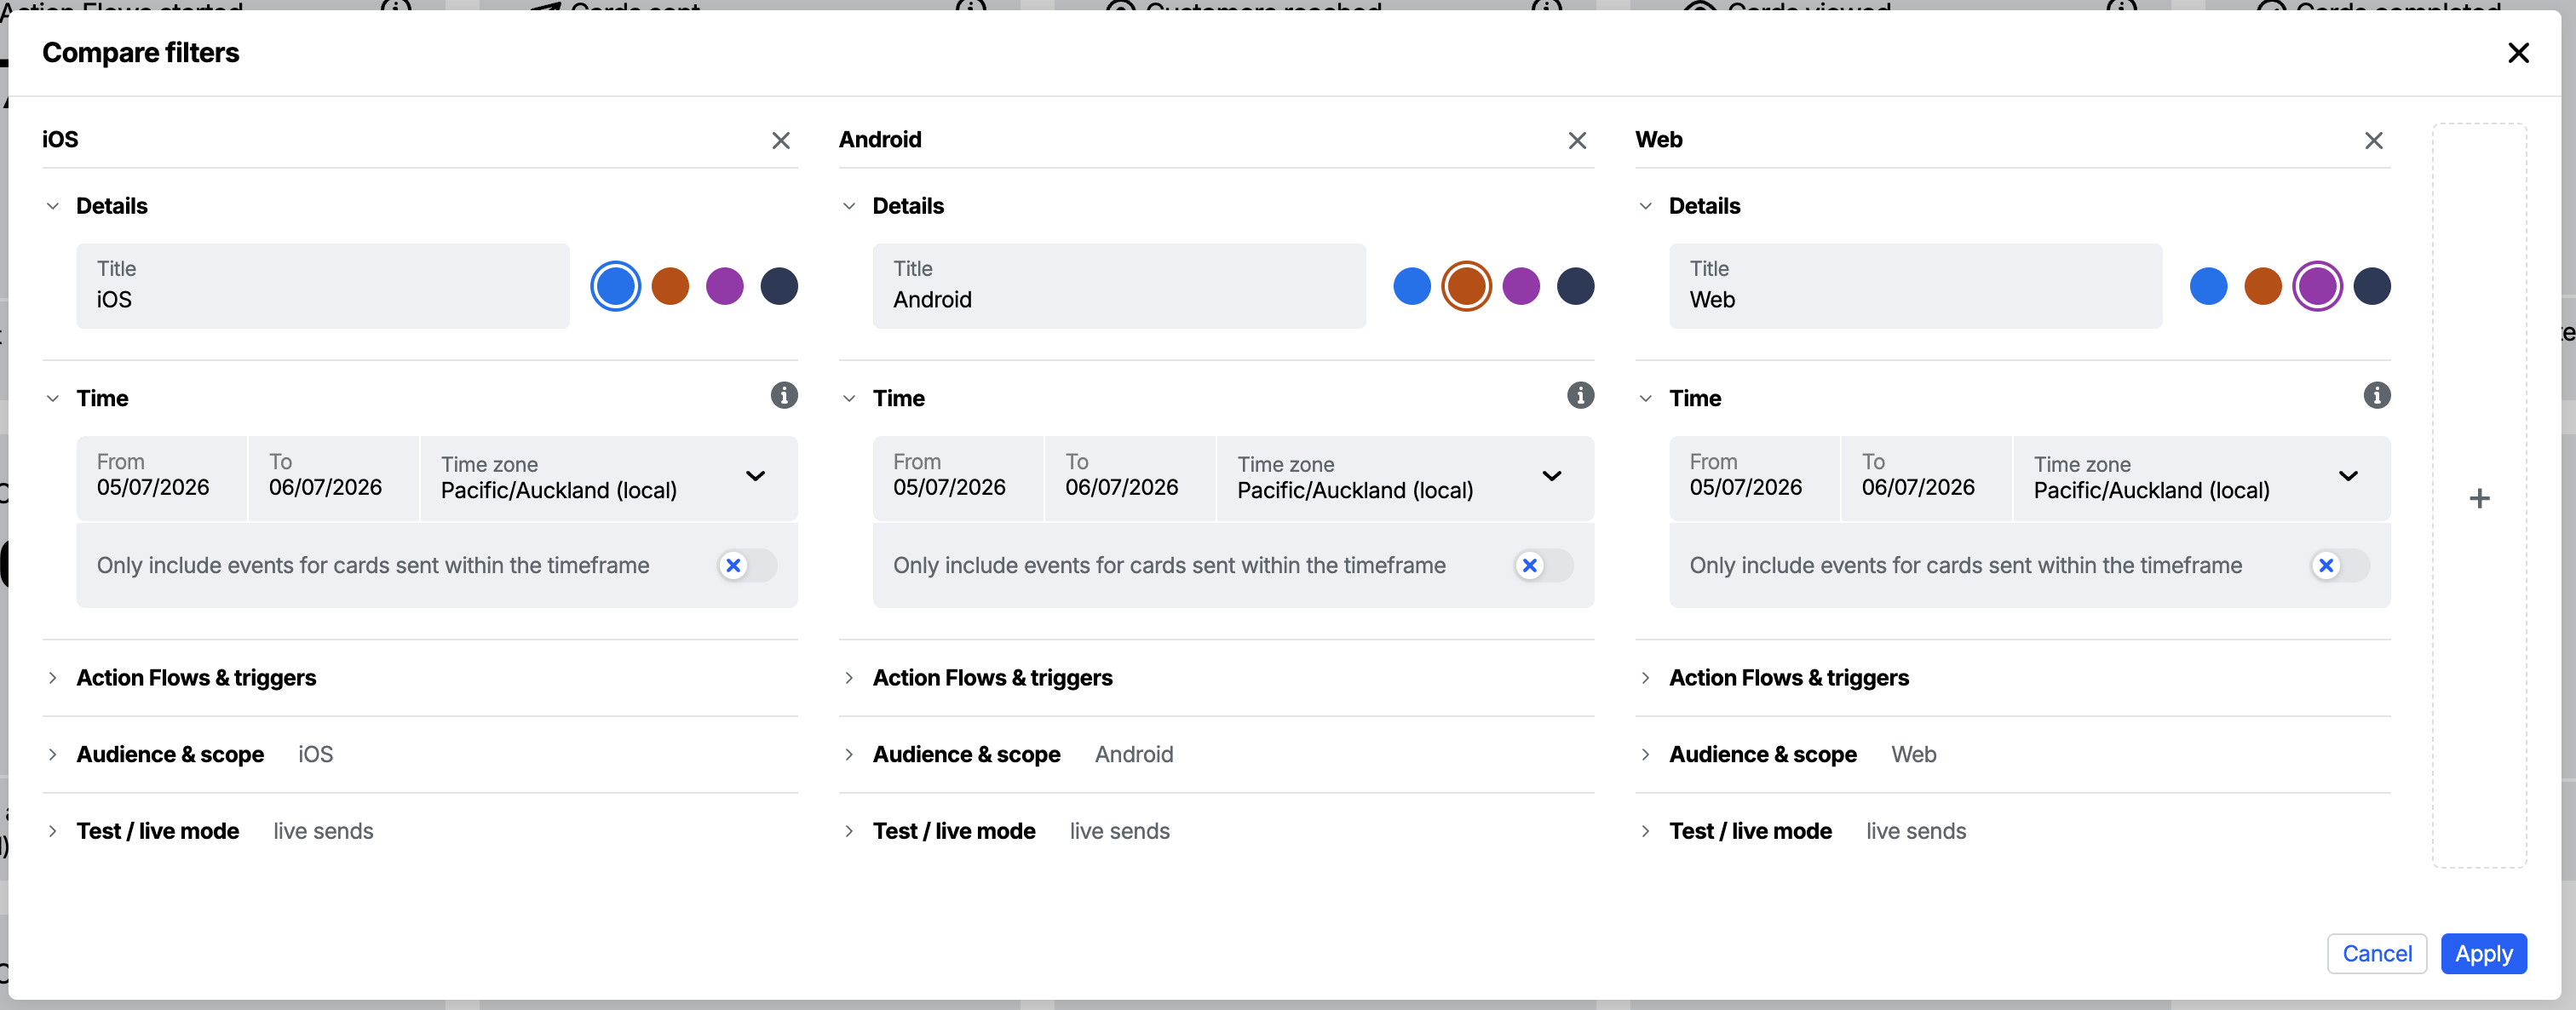The image size is (2576, 1010).
Task: Select orange color for Android filter
Action: click(1467, 286)
